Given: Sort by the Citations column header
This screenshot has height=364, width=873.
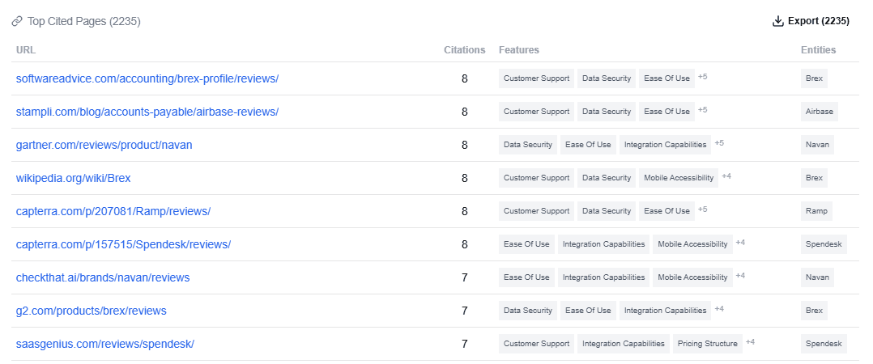Looking at the screenshot, I should coord(464,50).
